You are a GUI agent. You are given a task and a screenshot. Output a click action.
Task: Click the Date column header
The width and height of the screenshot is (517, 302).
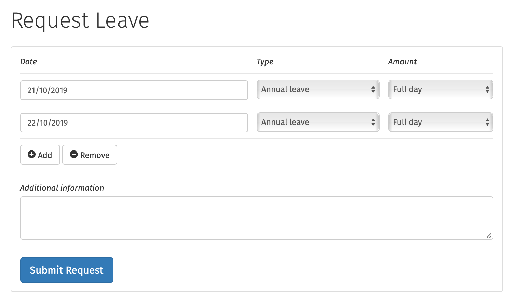28,62
